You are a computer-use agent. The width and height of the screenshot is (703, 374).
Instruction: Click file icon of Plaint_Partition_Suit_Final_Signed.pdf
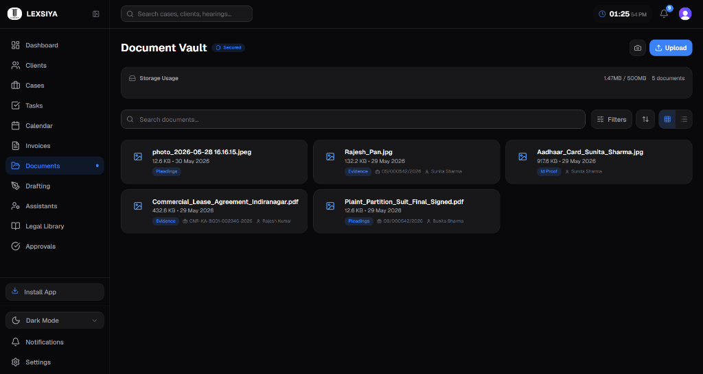tap(330, 205)
